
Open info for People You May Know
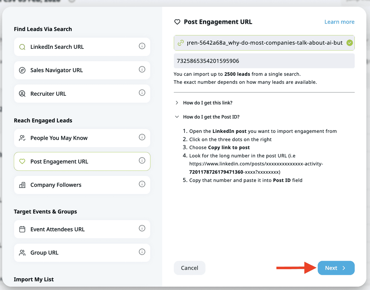142,137
